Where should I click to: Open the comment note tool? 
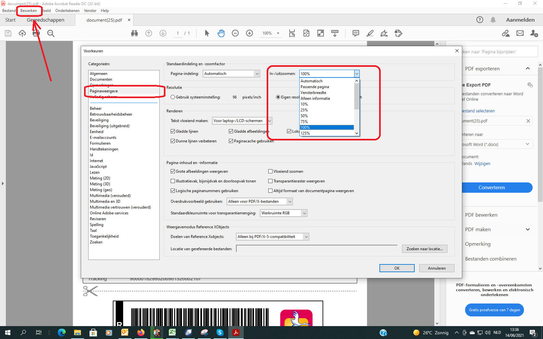356,33
